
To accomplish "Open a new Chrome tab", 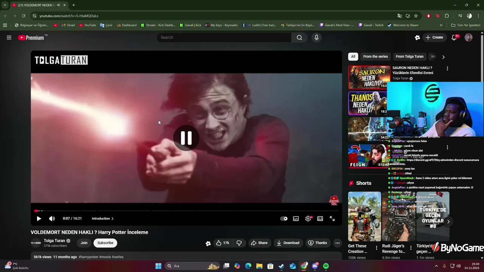I will coord(73,5).
